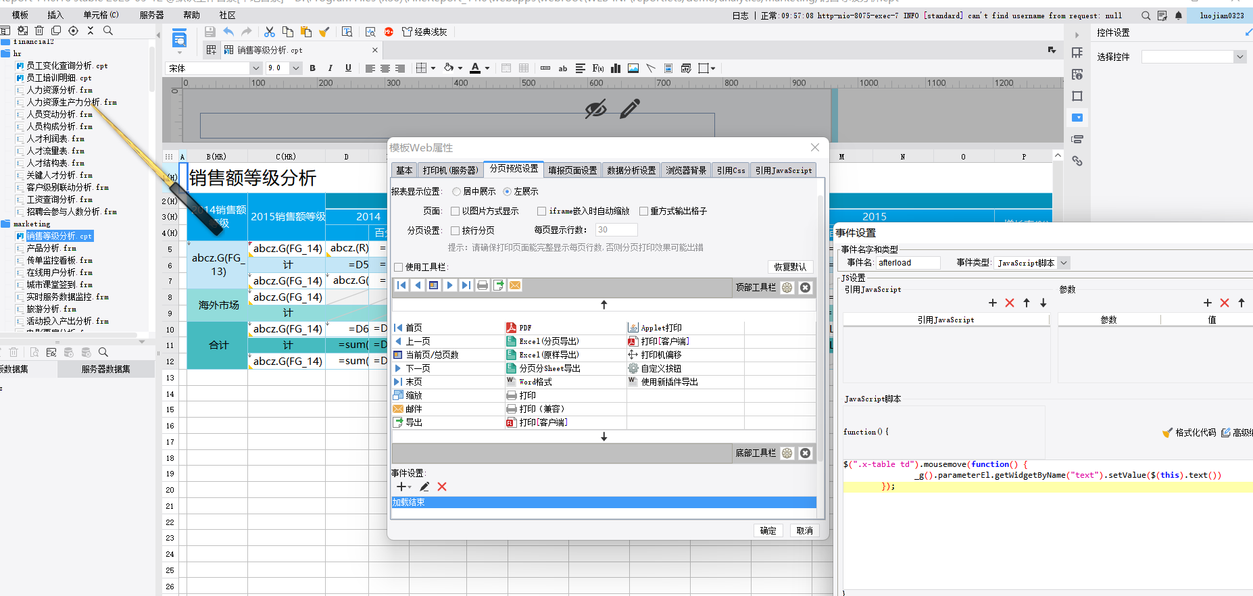1253x596 pixels.
Task: Open 产品分析.frm in file tree
Action: click(51, 248)
